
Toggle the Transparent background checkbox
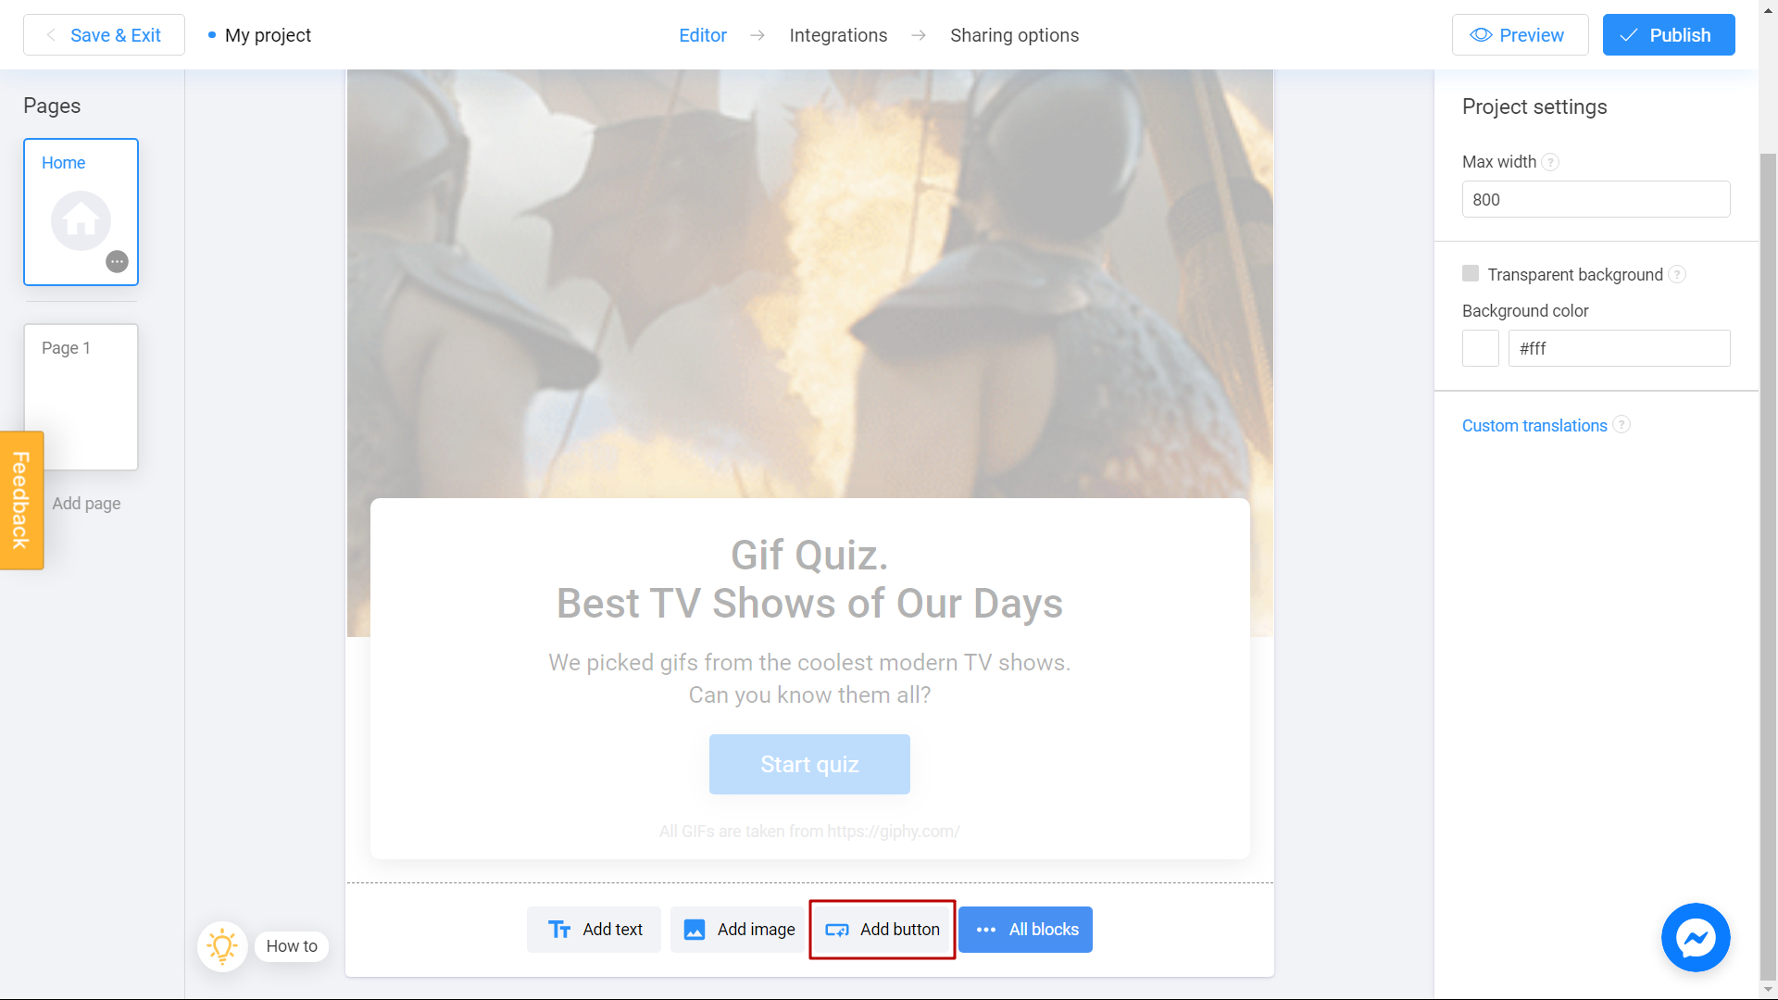1471,273
